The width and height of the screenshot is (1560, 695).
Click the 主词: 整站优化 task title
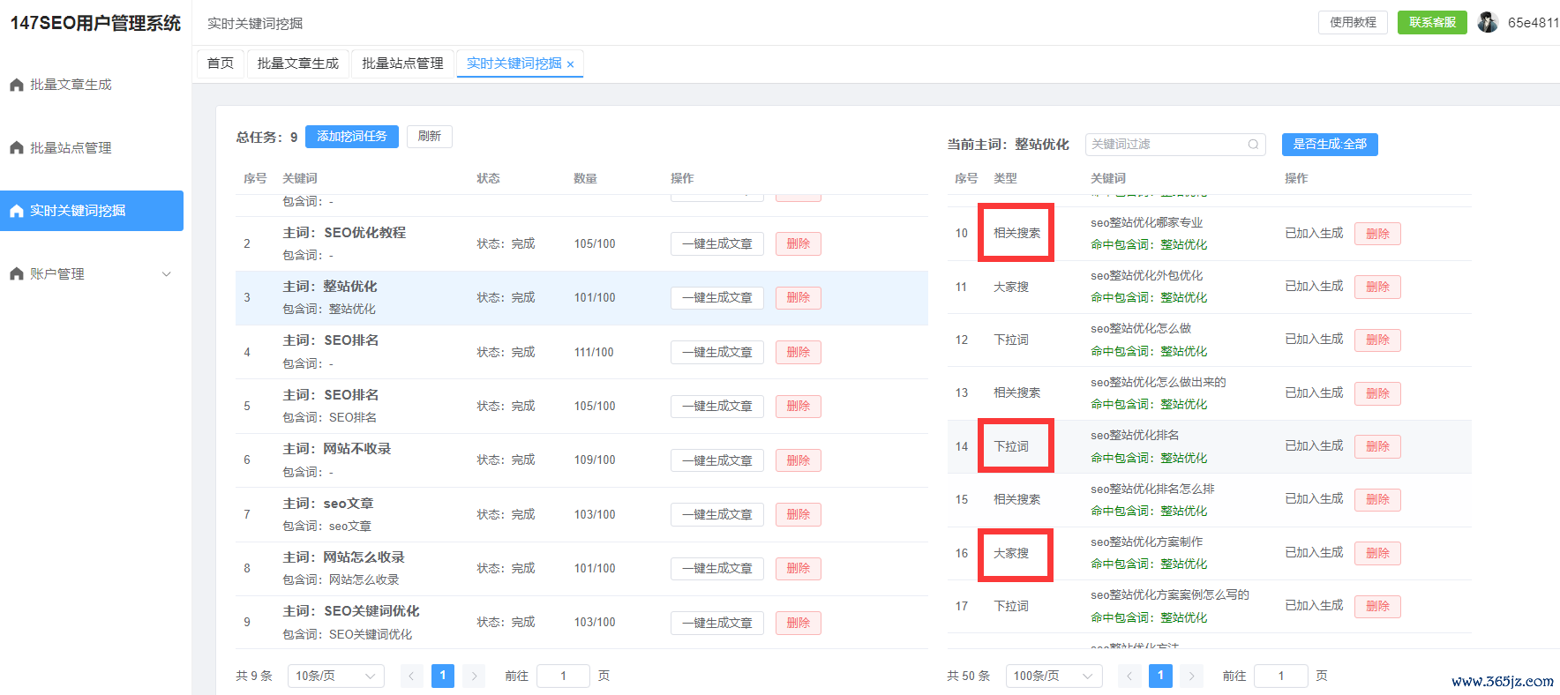(x=330, y=287)
